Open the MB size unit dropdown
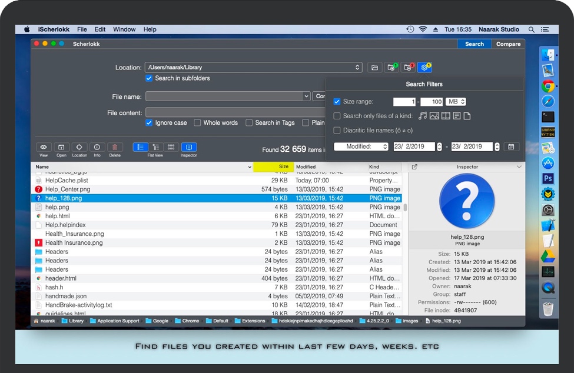574x373 pixels. coord(456,102)
